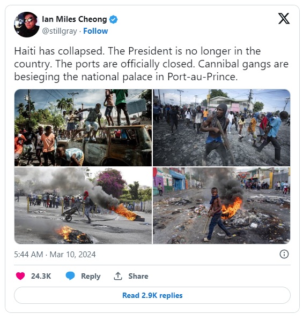Follow the @stillgray account
The width and height of the screenshot is (303, 322).
coord(95,31)
